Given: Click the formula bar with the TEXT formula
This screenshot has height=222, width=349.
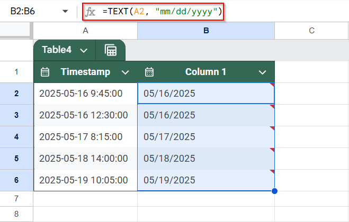Looking at the screenshot, I should [x=163, y=12].
